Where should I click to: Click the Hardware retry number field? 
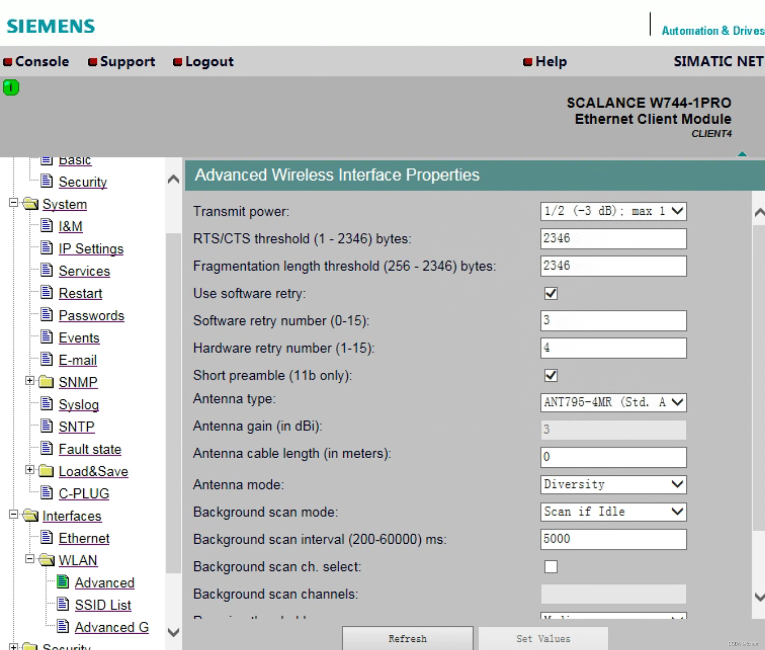613,348
